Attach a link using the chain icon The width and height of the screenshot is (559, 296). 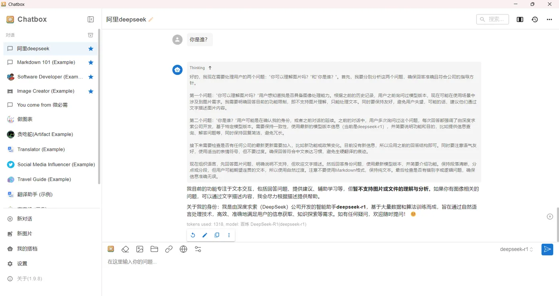coord(169,249)
